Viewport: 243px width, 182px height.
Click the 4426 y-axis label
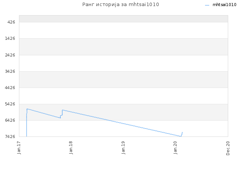[x=10, y=88]
